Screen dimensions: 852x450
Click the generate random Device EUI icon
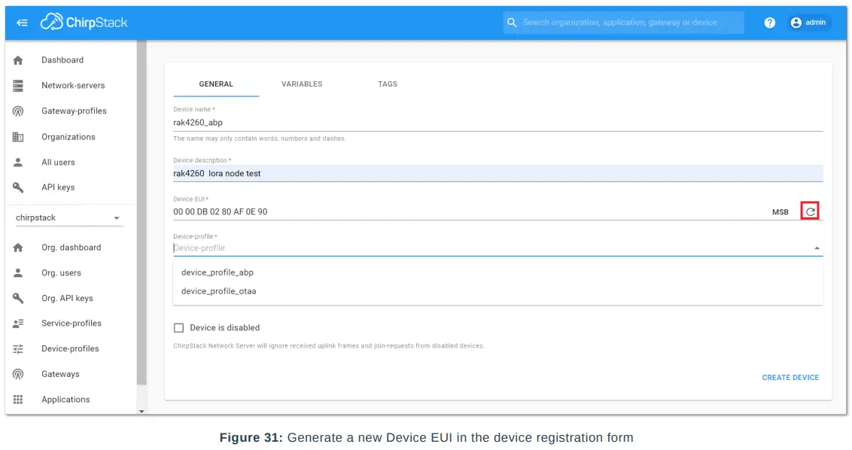(x=810, y=211)
